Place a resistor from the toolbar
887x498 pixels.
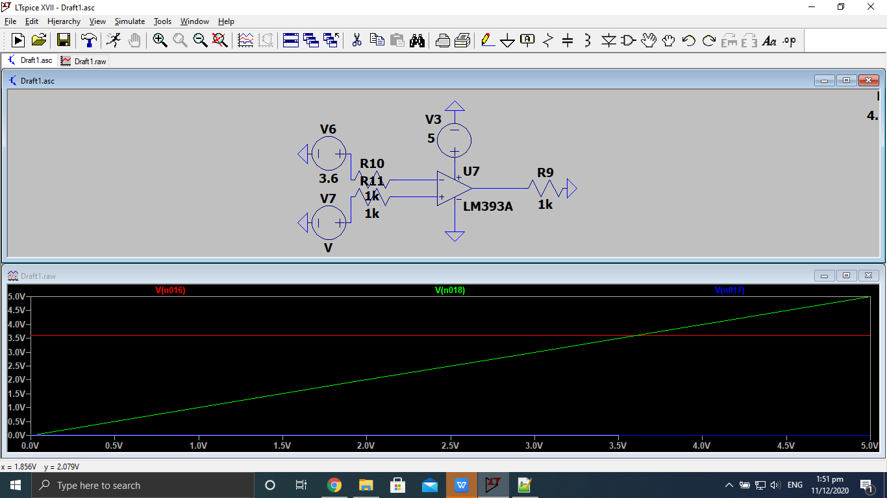point(548,40)
